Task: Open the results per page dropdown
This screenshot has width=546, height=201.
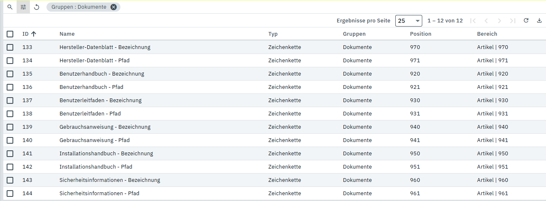Action: (x=409, y=21)
